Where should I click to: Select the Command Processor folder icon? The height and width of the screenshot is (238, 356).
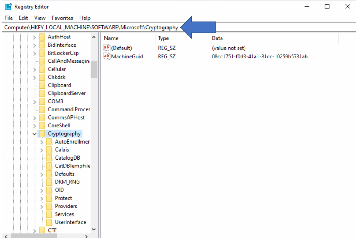[42, 110]
